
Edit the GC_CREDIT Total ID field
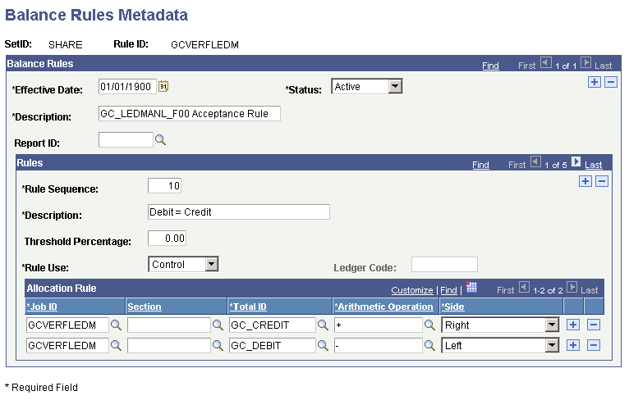click(273, 325)
